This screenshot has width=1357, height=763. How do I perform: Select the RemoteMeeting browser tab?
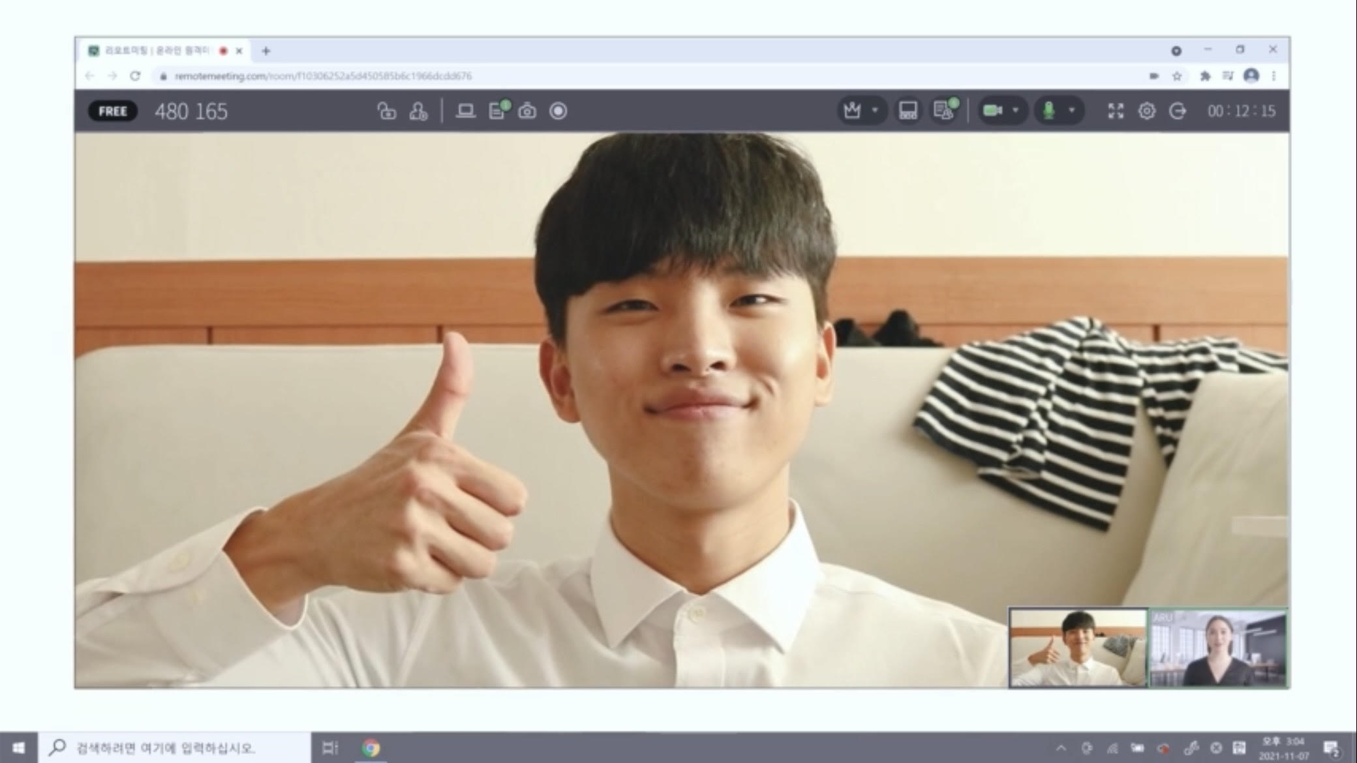pos(157,51)
